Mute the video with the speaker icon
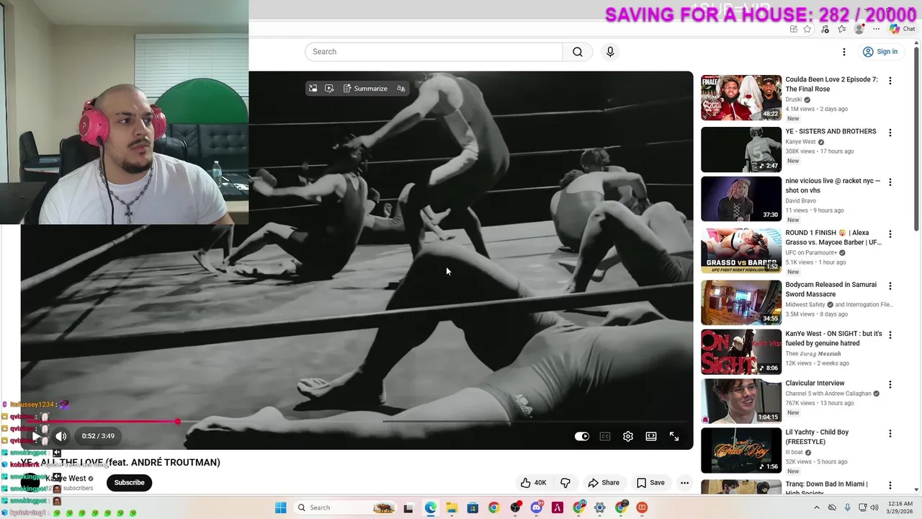The height and width of the screenshot is (519, 922). point(61,436)
